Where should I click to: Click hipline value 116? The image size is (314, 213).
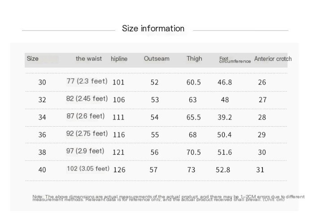point(119,135)
